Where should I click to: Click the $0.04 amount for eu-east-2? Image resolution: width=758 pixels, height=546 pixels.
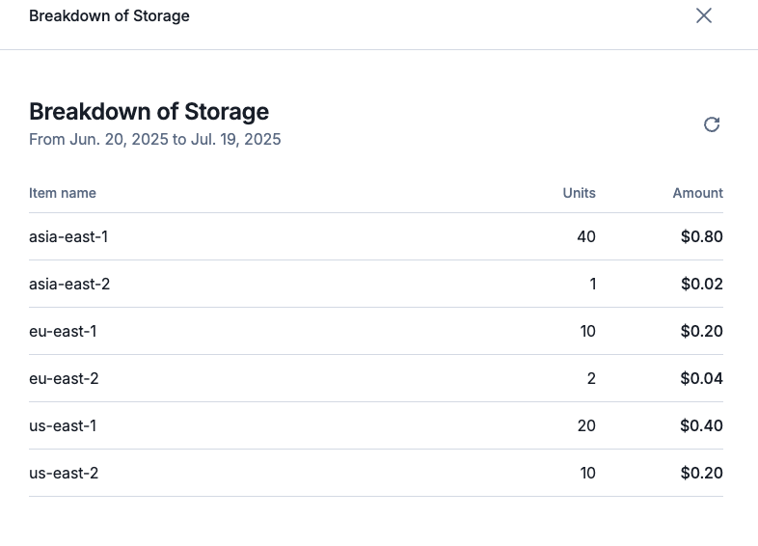pyautogui.click(x=701, y=378)
